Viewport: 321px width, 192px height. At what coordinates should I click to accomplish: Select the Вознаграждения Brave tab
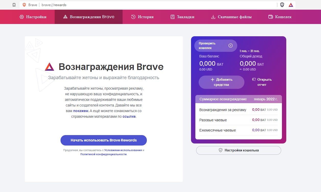pos(89,17)
